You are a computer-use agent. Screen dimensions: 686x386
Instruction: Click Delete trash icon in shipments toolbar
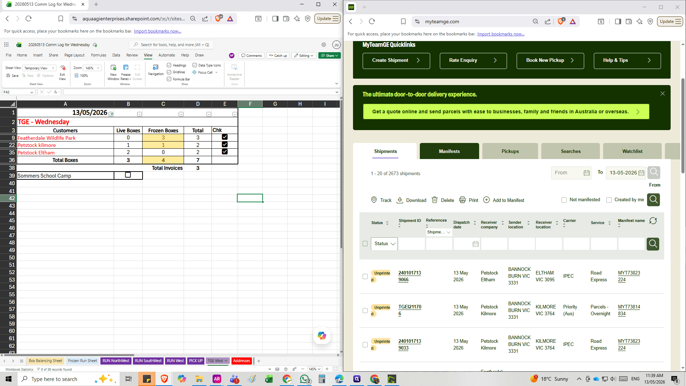tap(434, 200)
